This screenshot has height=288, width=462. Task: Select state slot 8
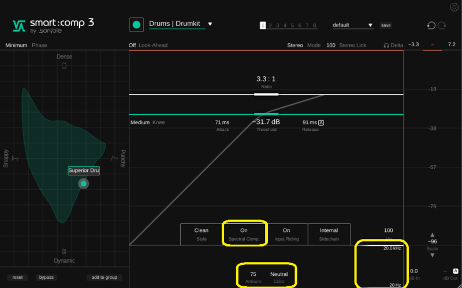point(315,25)
